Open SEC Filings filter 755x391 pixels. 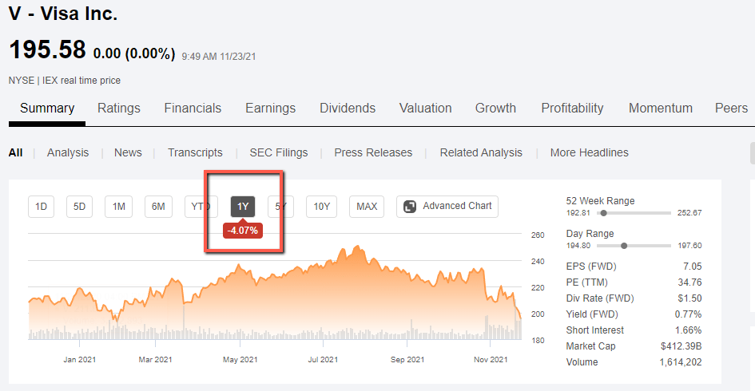coord(278,152)
